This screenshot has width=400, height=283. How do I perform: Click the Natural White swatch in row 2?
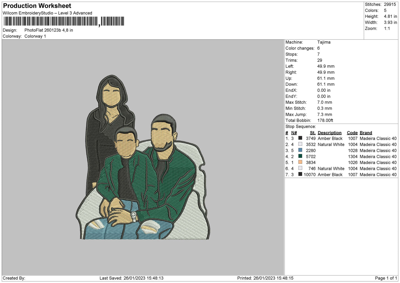click(x=300, y=144)
